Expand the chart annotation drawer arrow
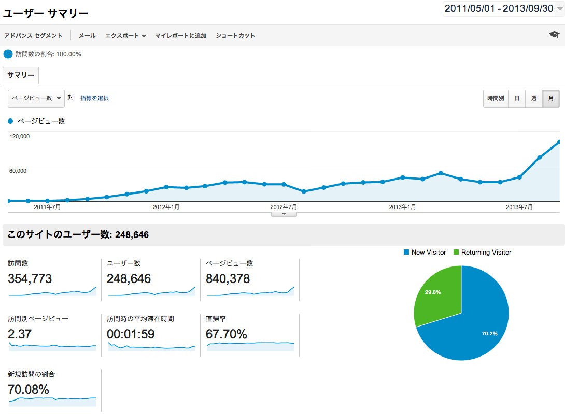This screenshot has height=415, width=565. [284, 214]
